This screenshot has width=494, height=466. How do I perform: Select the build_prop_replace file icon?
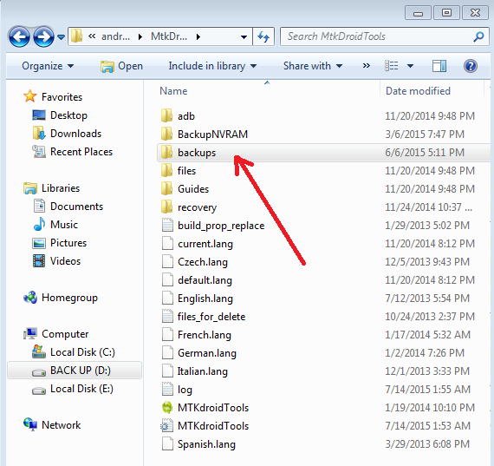tap(167, 226)
